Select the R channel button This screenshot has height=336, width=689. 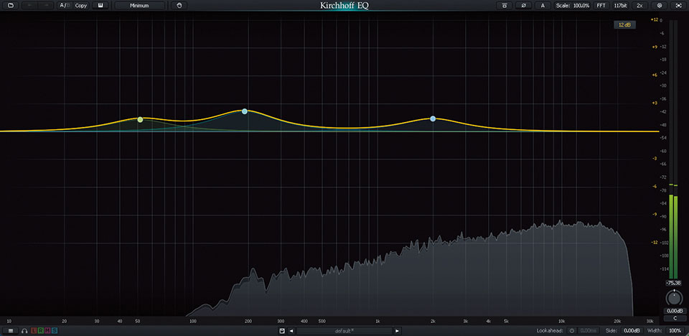tap(40, 330)
